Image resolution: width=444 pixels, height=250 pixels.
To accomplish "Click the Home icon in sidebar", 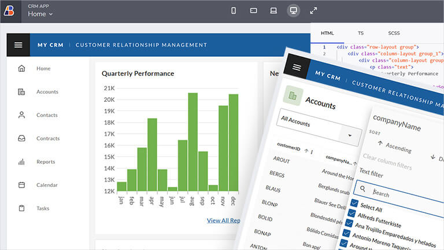I will 22,68.
